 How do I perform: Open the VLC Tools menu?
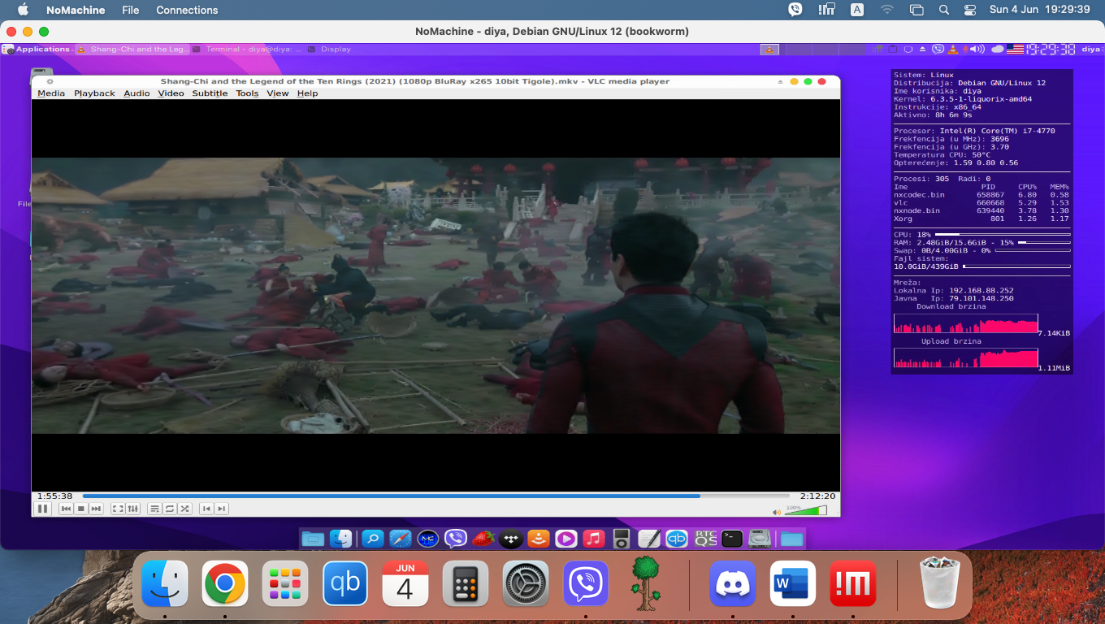click(x=247, y=93)
